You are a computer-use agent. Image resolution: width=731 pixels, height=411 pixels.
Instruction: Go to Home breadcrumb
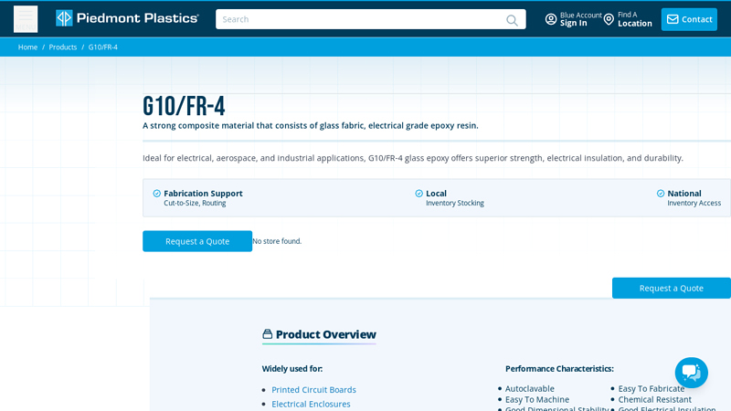pos(27,47)
